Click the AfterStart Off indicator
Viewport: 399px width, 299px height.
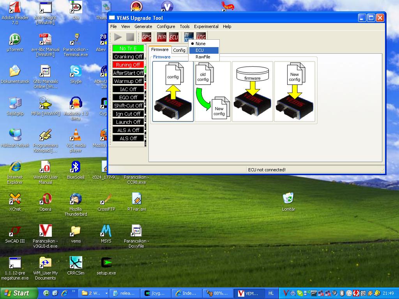[128, 73]
